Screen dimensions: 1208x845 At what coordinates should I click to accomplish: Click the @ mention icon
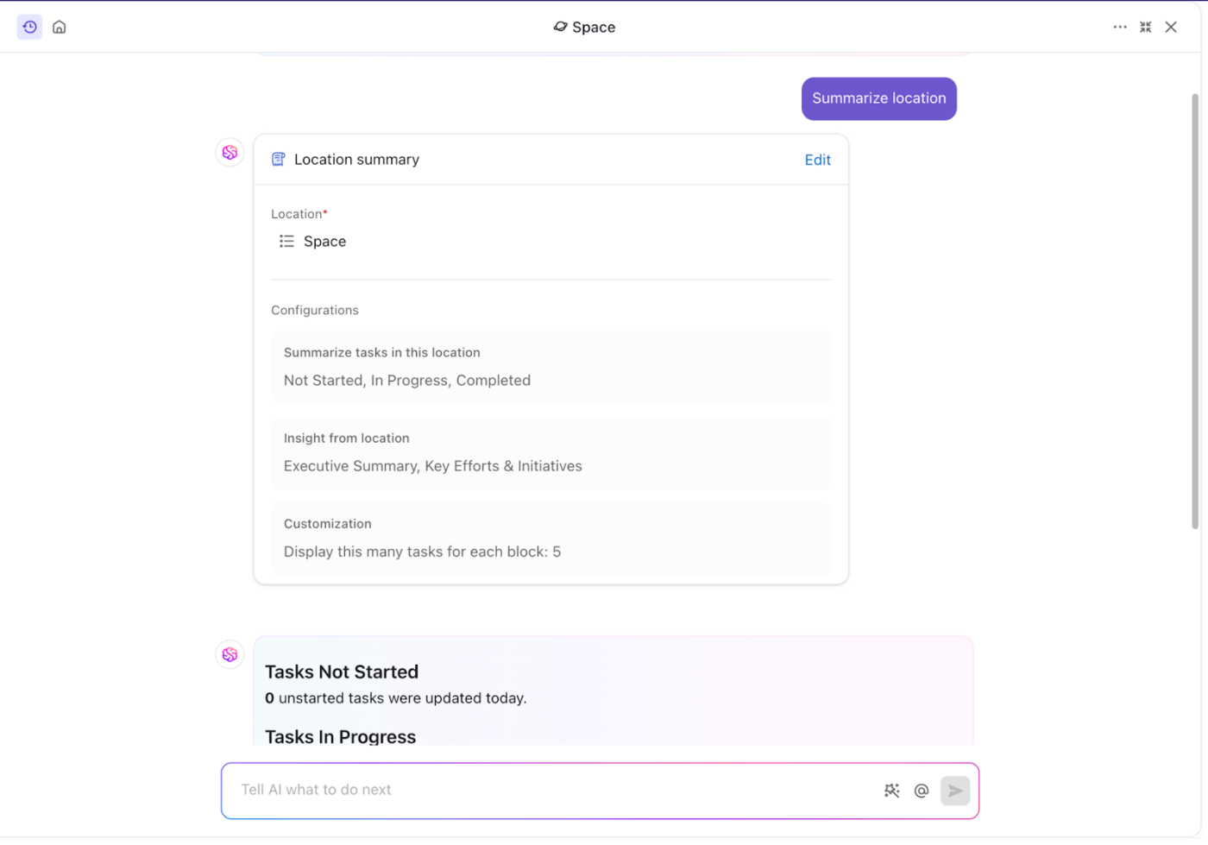point(922,791)
